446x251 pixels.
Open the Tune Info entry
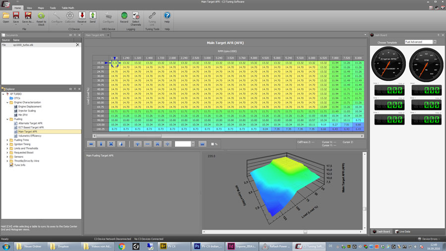(20, 165)
